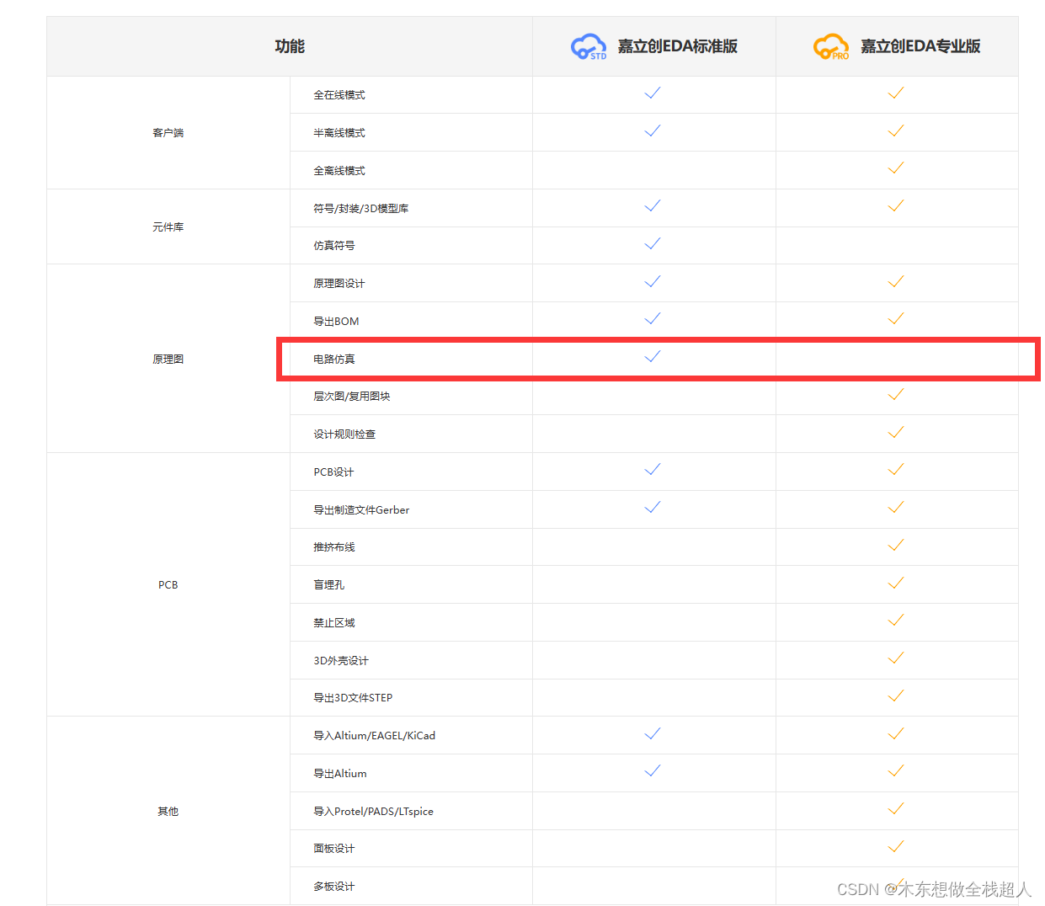This screenshot has height=906, width=1045.
Task: Click the 设计规则检查 feature label
Action: pyautogui.click(x=344, y=434)
